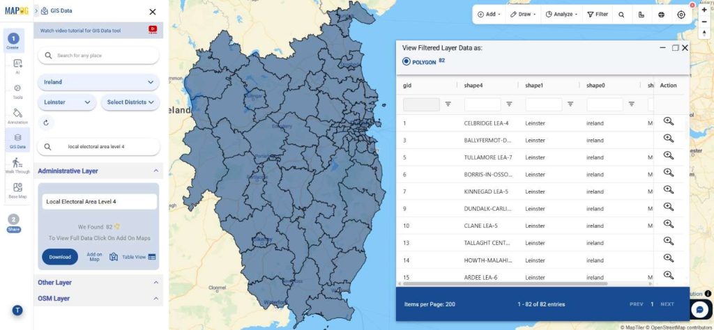714x330 pixels.
Task: Open the Base Map sidebar option
Action: pyautogui.click(x=17, y=191)
